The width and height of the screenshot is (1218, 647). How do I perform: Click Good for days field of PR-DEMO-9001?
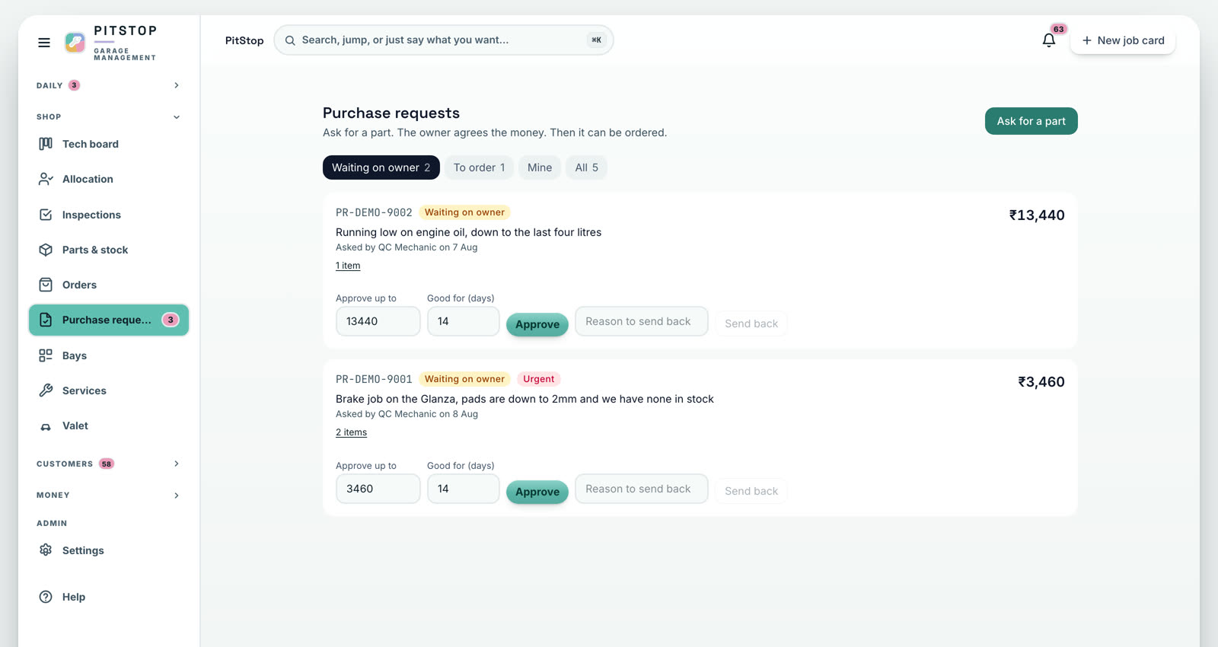click(464, 489)
